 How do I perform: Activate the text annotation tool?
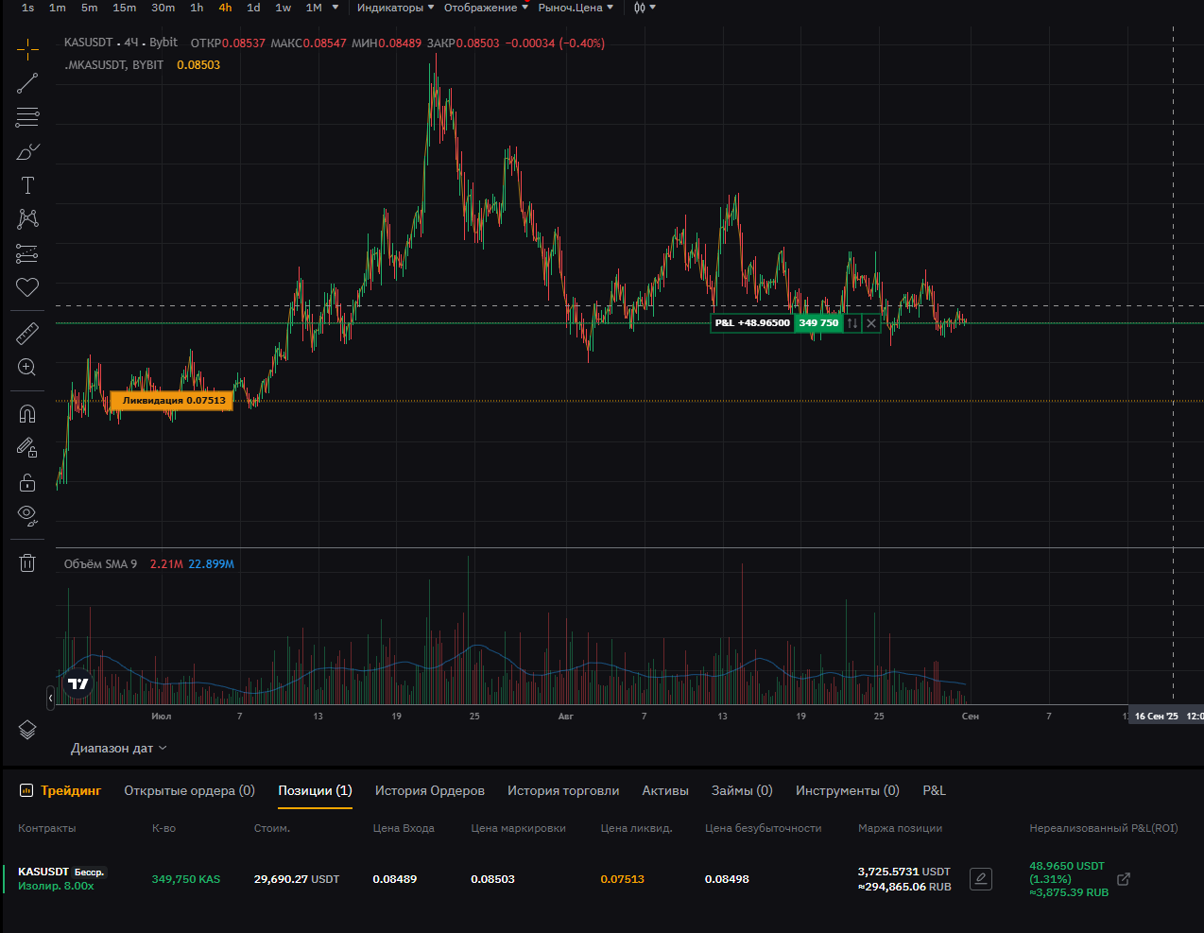click(27, 185)
